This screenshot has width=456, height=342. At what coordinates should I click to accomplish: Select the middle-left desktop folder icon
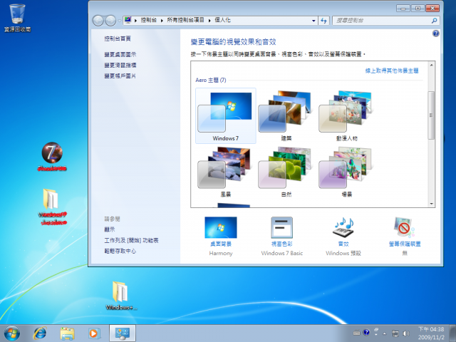pyautogui.click(x=52, y=207)
